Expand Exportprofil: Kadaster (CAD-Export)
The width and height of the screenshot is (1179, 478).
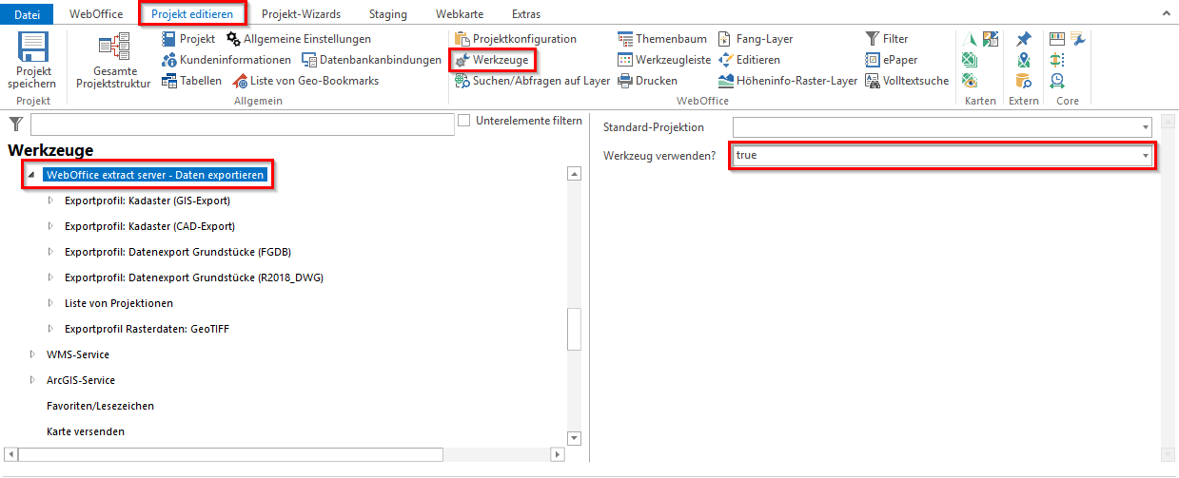[x=50, y=226]
